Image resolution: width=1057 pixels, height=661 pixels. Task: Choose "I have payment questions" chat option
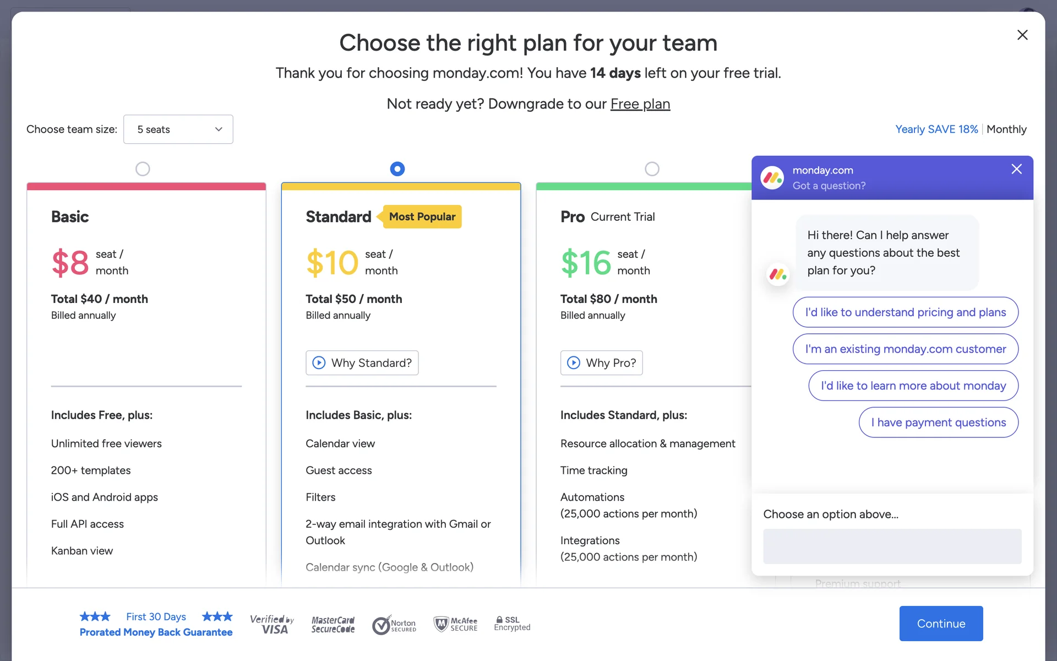pos(938,422)
